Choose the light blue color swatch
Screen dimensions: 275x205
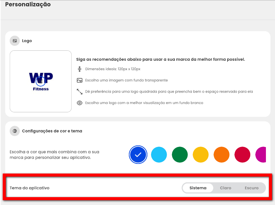point(159,155)
